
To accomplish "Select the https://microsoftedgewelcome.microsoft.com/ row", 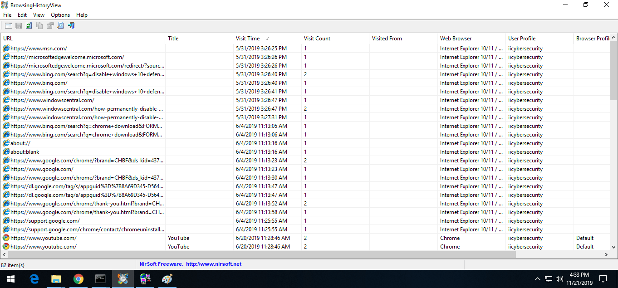I will (x=305, y=57).
